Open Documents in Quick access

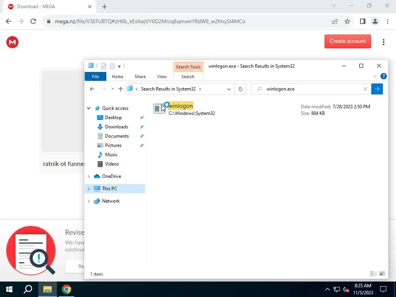(x=117, y=136)
